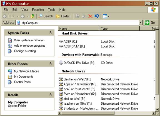Click the red Delete X icon
Image resolution: width=160 pixels, height=116 pixels.
[90, 16]
